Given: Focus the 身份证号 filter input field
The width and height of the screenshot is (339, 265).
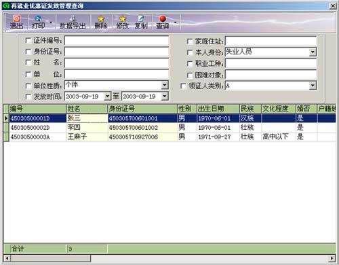Looking at the screenshot, I should click(x=117, y=52).
